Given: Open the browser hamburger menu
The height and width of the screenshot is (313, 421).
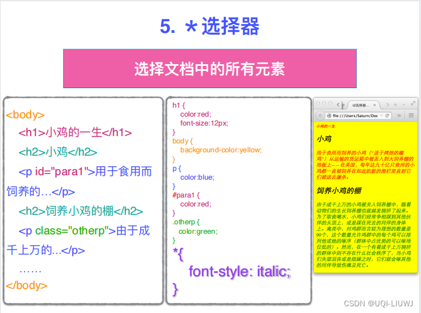Looking at the screenshot, I should pyautogui.click(x=411, y=115).
